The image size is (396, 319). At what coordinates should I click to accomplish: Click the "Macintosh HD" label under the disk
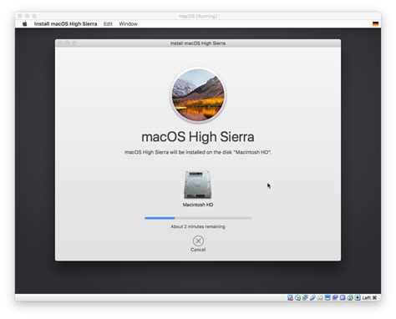[x=198, y=205]
